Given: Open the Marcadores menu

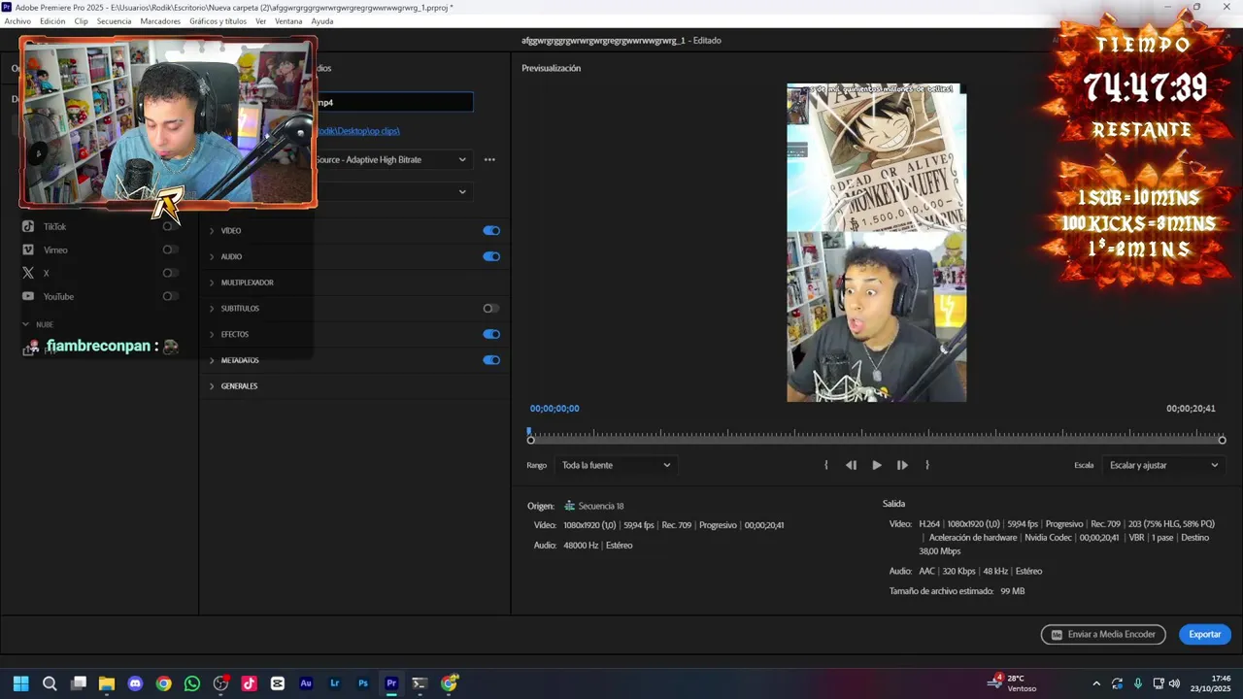Looking at the screenshot, I should pyautogui.click(x=160, y=21).
